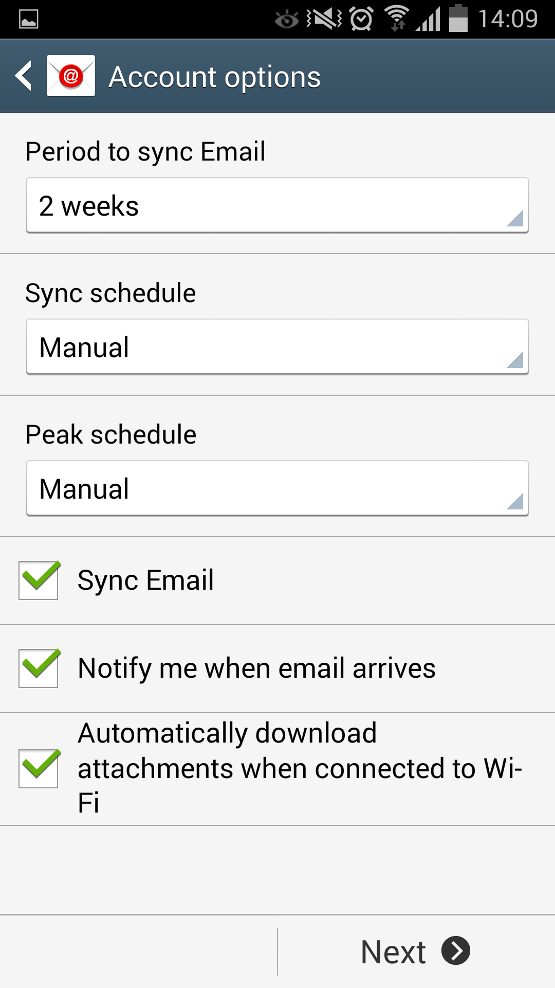
Task: Tap the battery level icon
Action: click(x=458, y=19)
